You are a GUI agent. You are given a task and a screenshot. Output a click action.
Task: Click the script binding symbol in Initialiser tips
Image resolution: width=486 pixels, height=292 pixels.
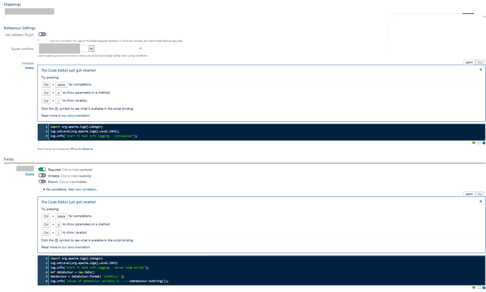click(x=56, y=109)
